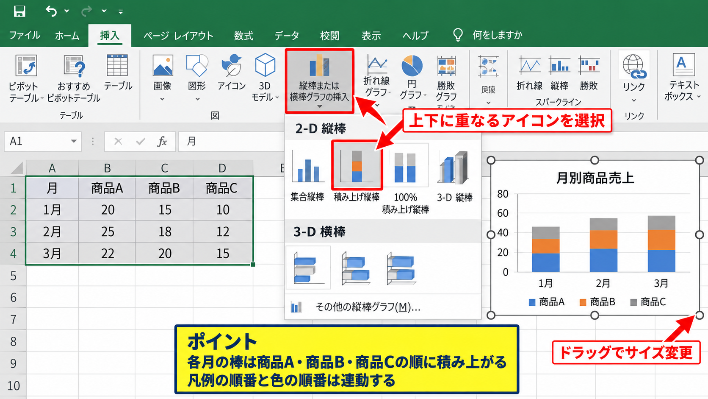
Task: Click the orange 商品B legend swatch
Action: 583,302
